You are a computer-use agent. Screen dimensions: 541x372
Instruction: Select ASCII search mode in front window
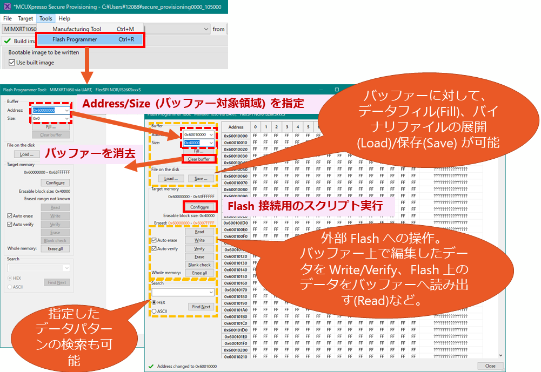pyautogui.click(x=155, y=311)
